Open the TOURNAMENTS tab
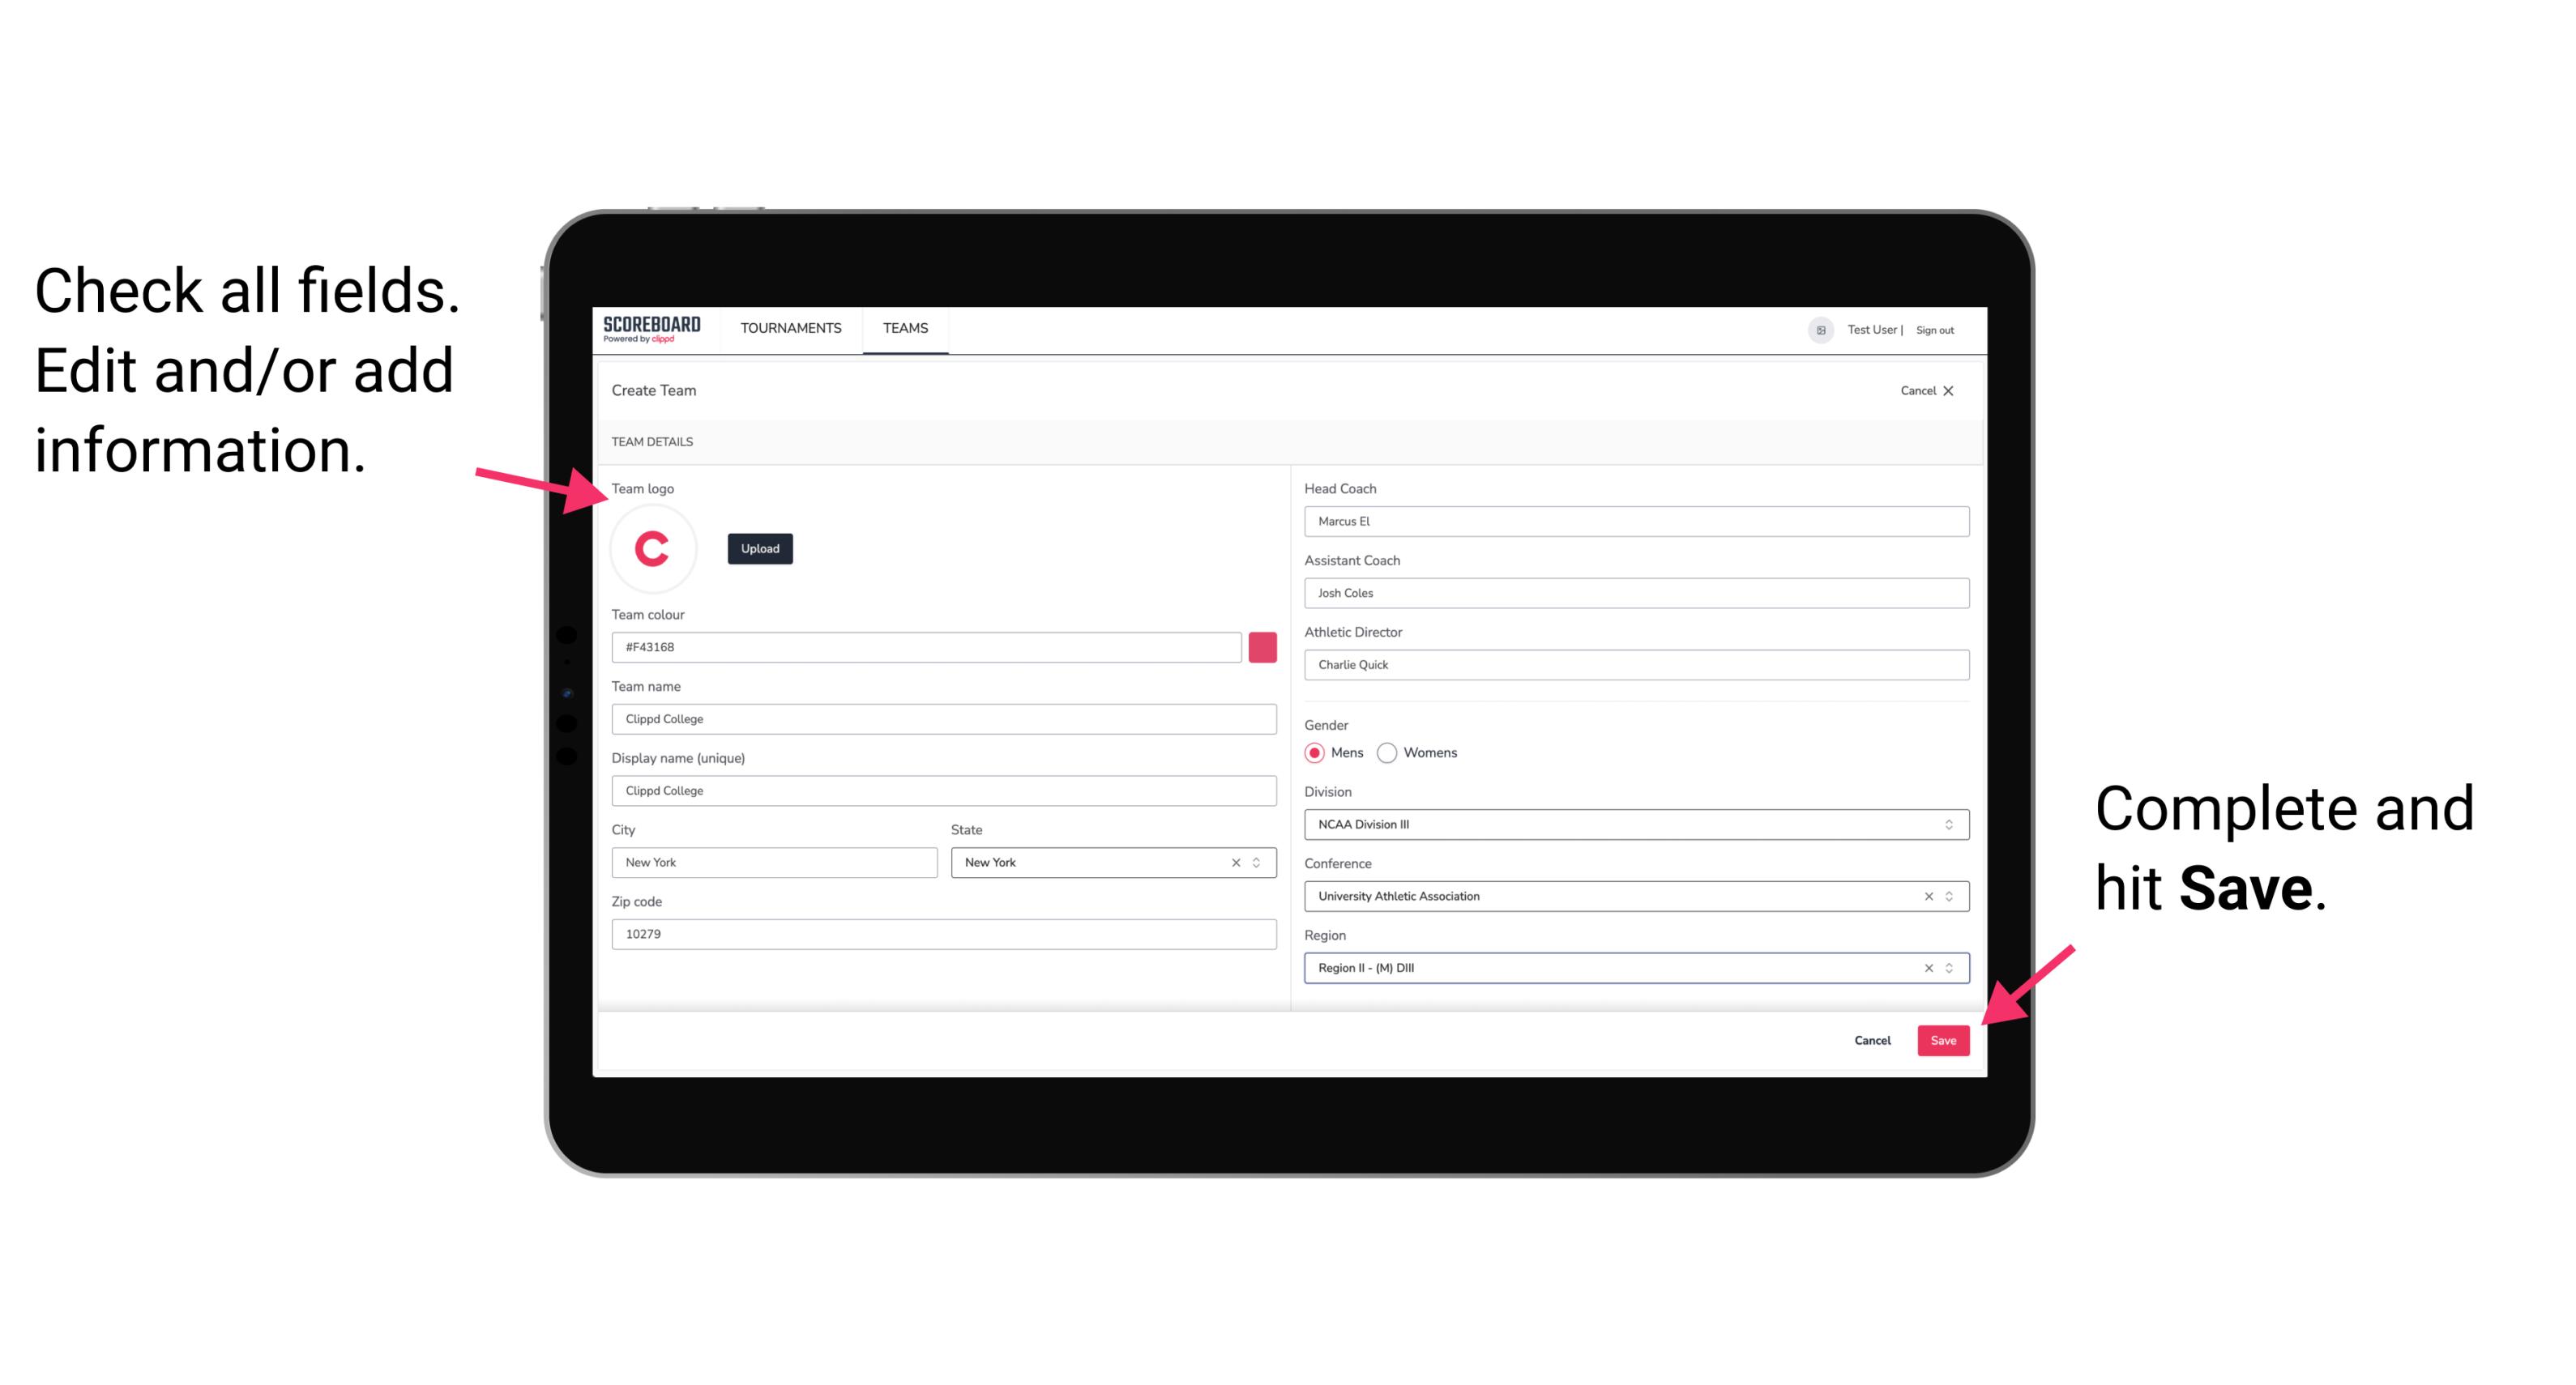The width and height of the screenshot is (2576, 1385). [x=792, y=329]
